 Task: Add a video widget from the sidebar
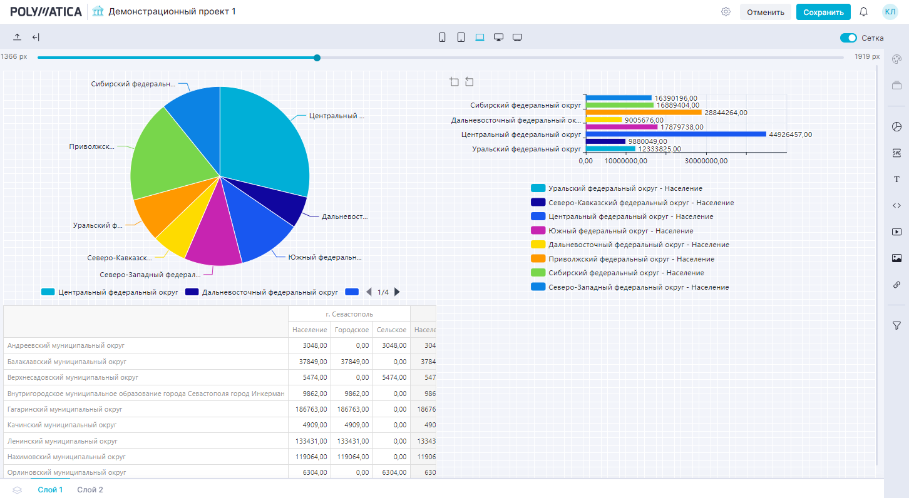coord(896,231)
